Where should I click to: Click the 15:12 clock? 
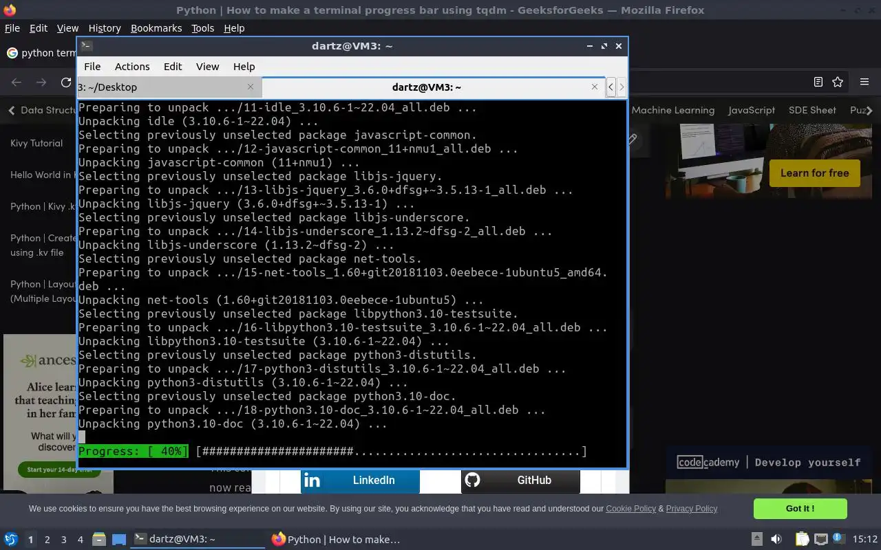865,539
